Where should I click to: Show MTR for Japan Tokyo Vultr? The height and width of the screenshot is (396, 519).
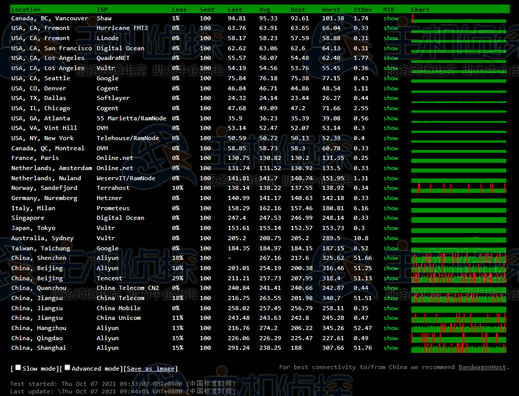pyautogui.click(x=391, y=228)
